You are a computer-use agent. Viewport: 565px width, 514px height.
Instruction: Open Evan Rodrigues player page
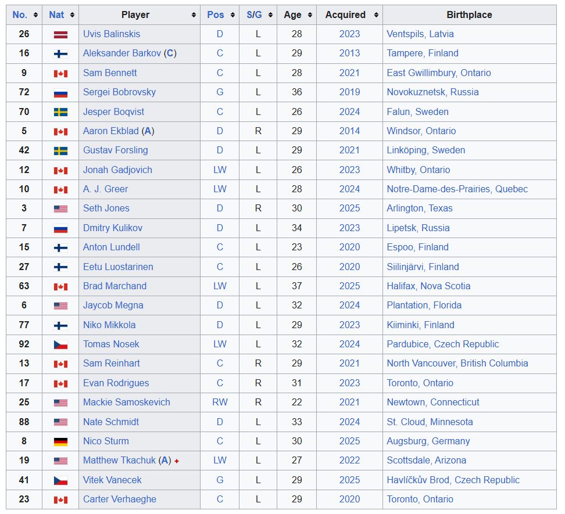[116, 383]
